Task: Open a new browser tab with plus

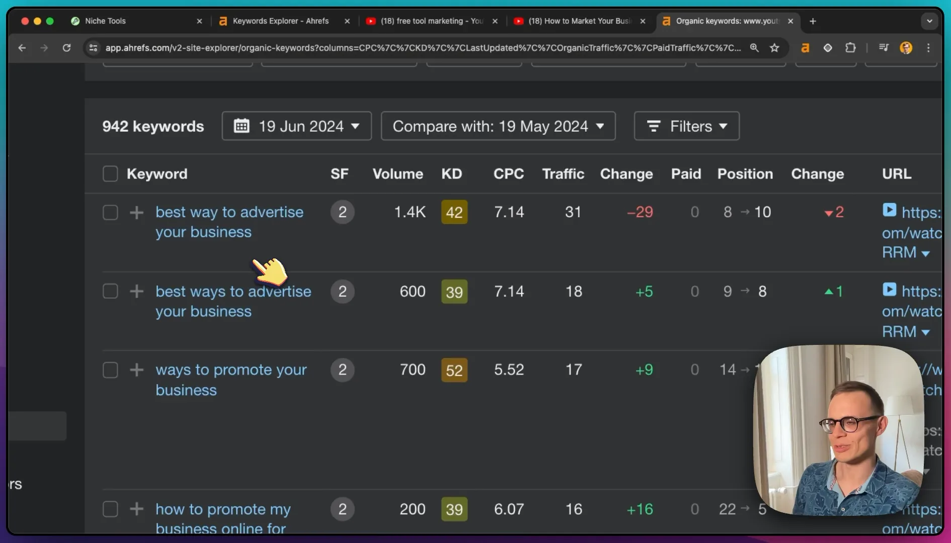Action: pos(813,21)
